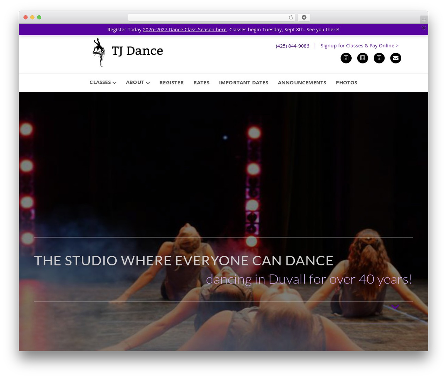Viewport: 447px width, 378px height.
Task: Minimize the window with yellow button
Action: pos(32,17)
